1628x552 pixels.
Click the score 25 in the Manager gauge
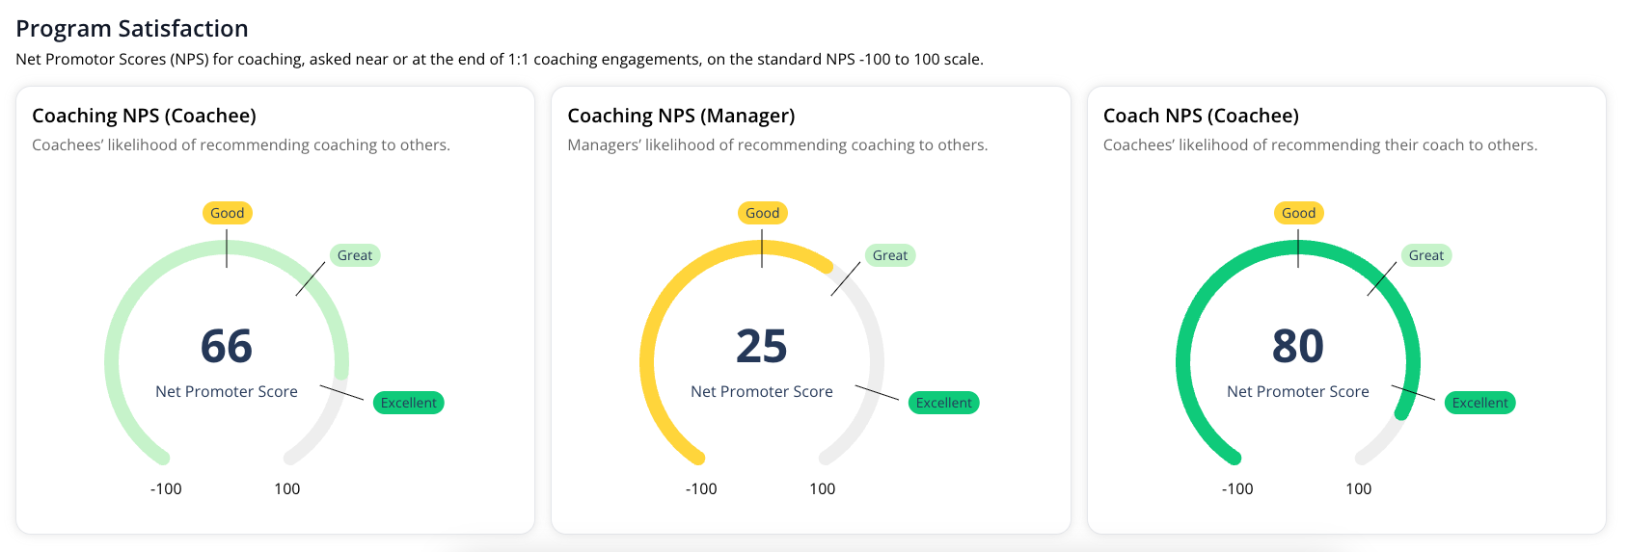[x=762, y=346]
